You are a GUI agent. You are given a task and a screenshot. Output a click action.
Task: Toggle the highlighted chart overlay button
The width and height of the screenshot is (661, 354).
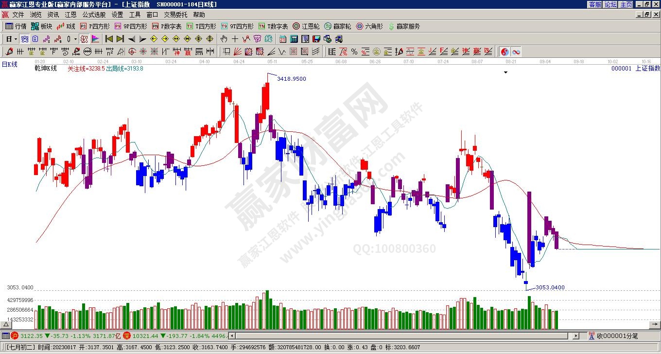tap(84, 39)
